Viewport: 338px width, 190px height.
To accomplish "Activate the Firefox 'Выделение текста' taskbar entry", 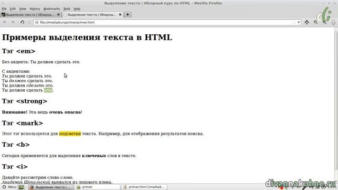I will 51,187.
